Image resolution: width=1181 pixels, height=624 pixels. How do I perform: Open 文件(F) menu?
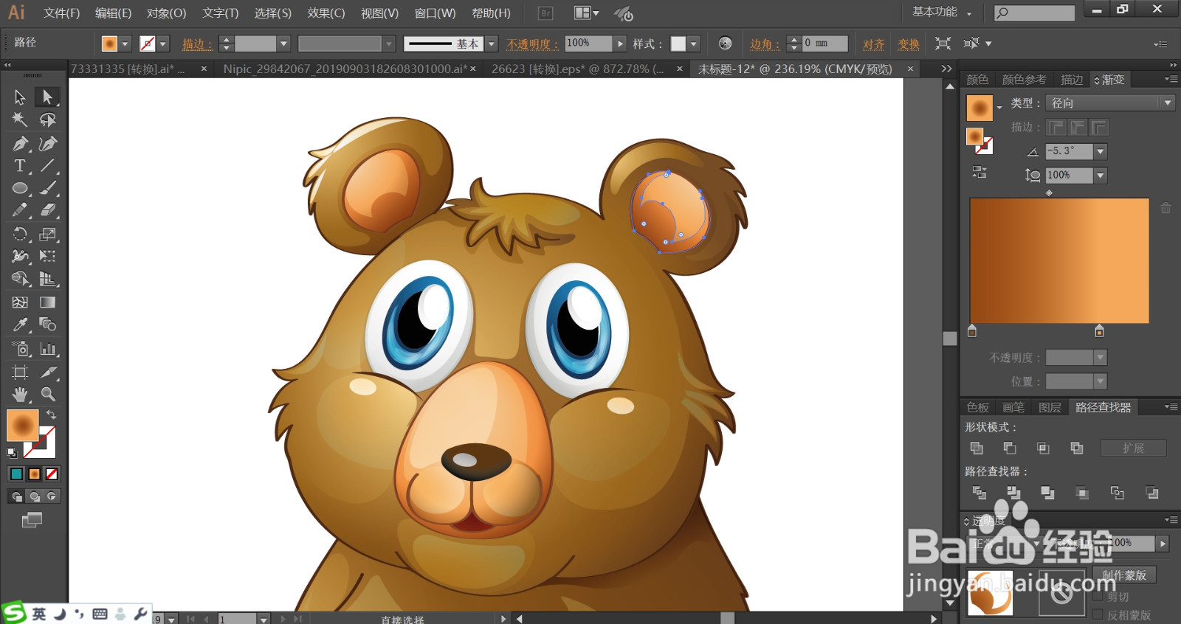click(x=61, y=13)
